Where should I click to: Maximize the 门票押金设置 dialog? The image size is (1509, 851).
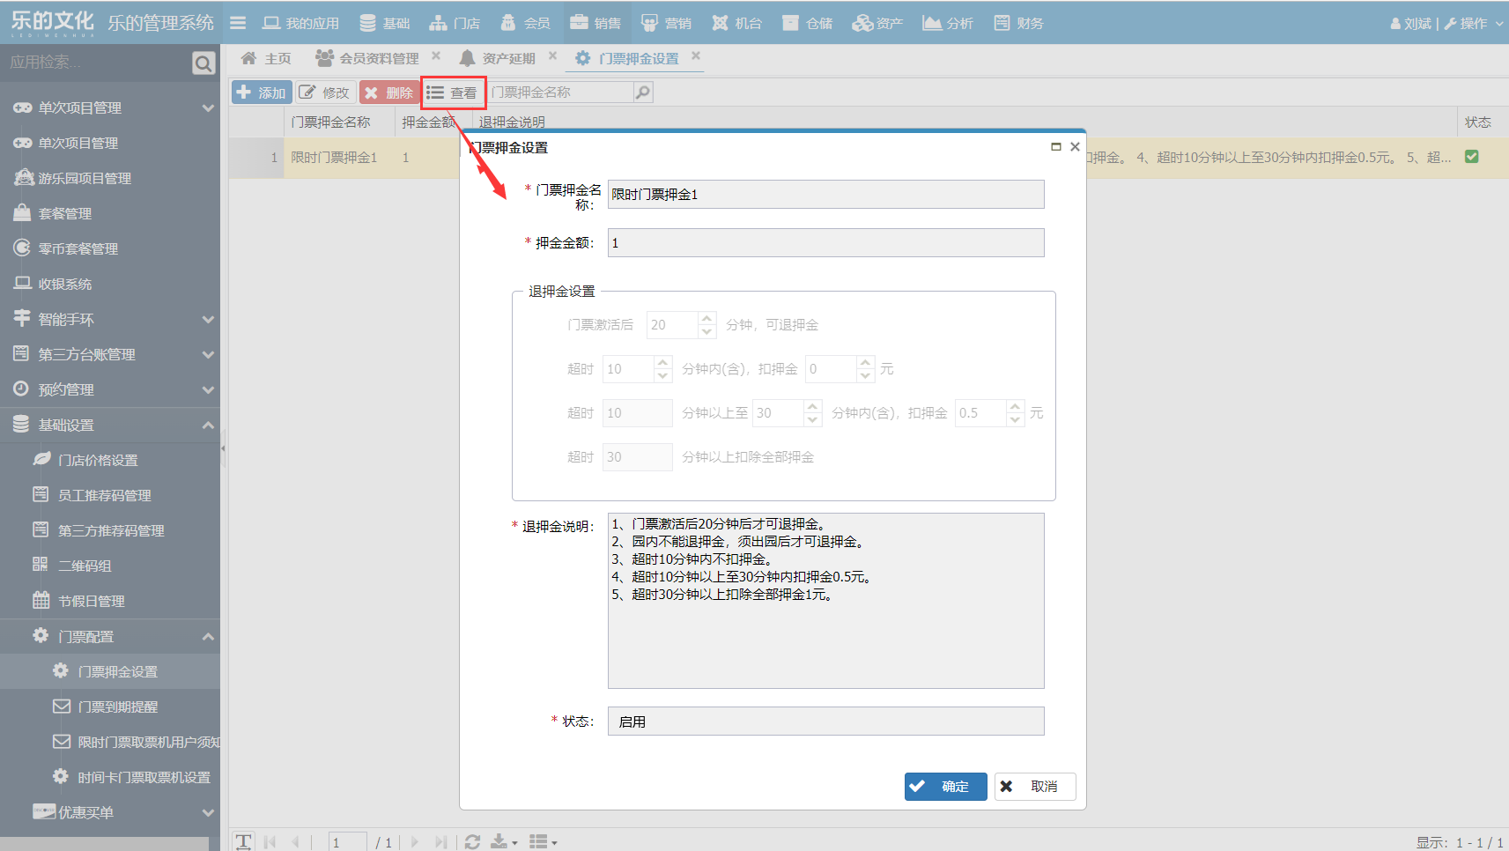pyautogui.click(x=1055, y=147)
